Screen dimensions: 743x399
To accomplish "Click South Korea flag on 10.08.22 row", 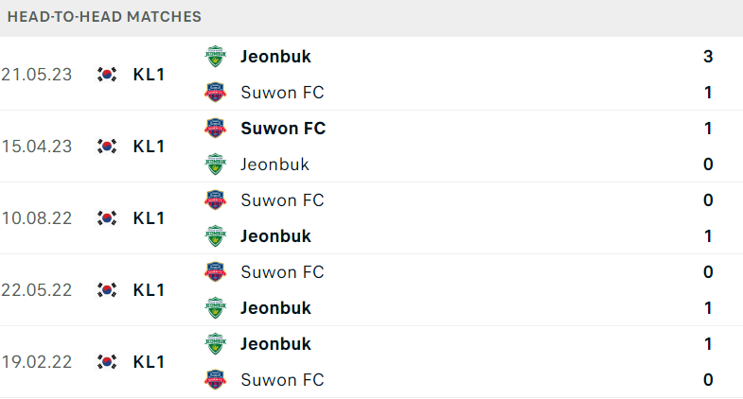I will [107, 218].
